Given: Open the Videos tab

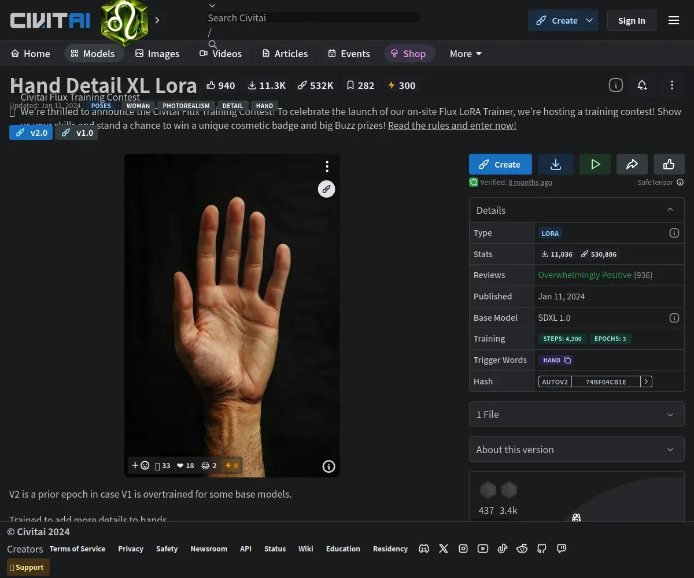Looking at the screenshot, I should 221,54.
